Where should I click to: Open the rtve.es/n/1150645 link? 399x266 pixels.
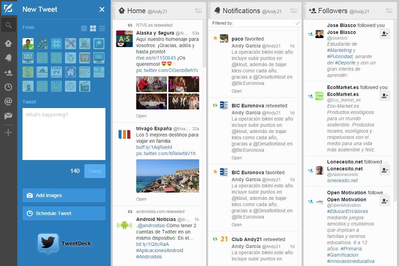coord(156,58)
